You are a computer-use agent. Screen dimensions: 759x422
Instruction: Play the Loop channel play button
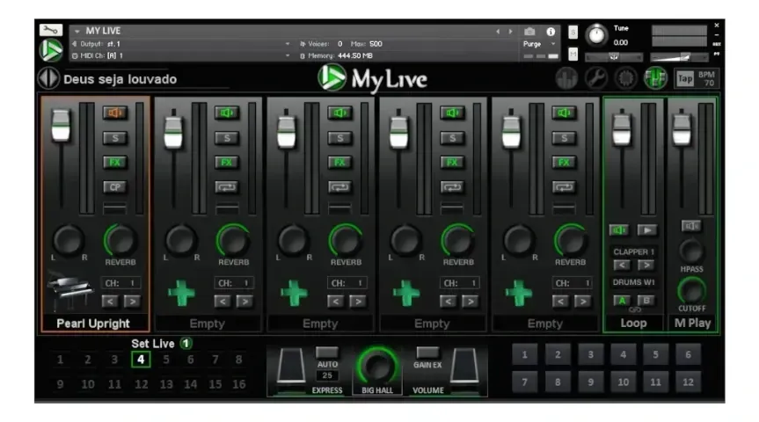[x=647, y=229]
